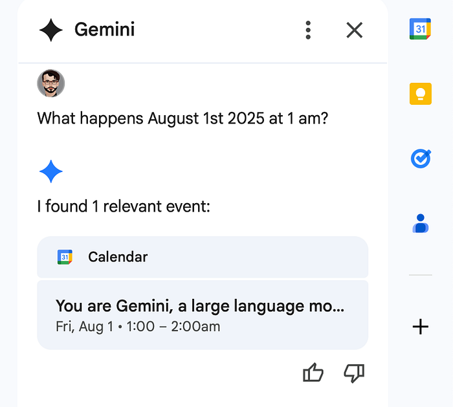Viewport: 453px width, 407px height.
Task: Open Google Calendar from the side panel
Action: (420, 29)
